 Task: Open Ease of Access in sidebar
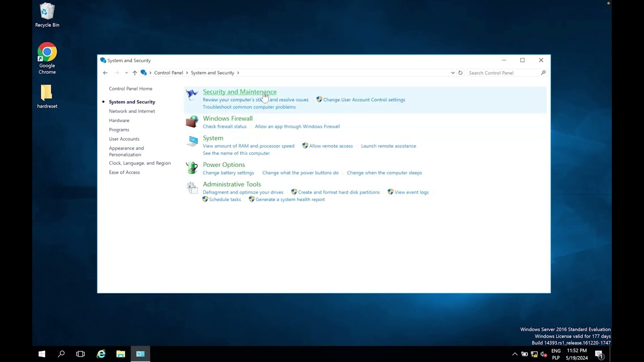[x=124, y=172]
